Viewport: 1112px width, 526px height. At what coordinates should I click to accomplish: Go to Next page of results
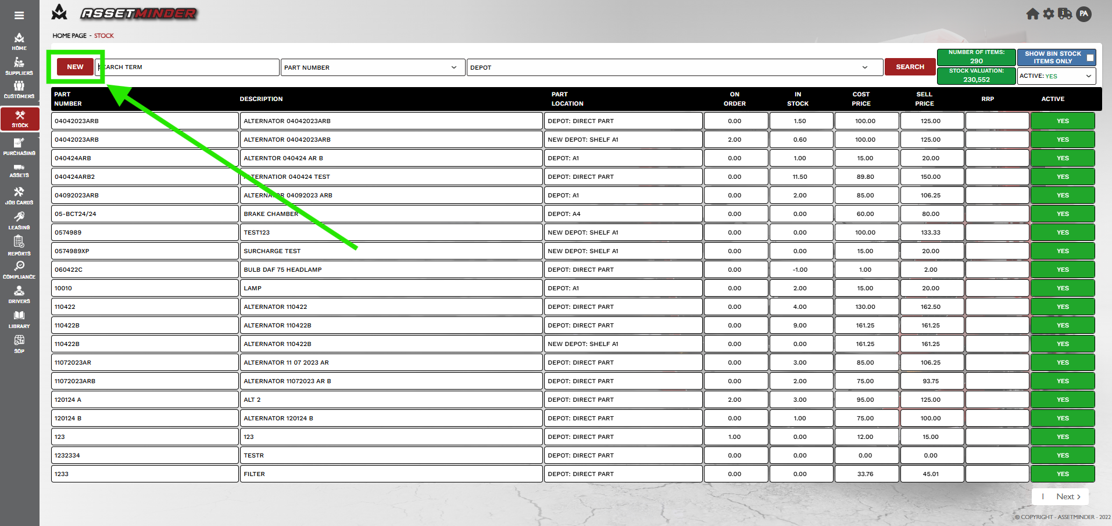tap(1068, 496)
